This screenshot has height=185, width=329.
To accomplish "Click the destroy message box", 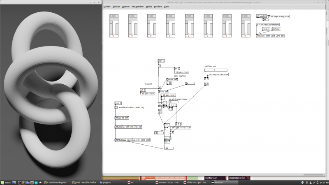I will [x=276, y=29].
